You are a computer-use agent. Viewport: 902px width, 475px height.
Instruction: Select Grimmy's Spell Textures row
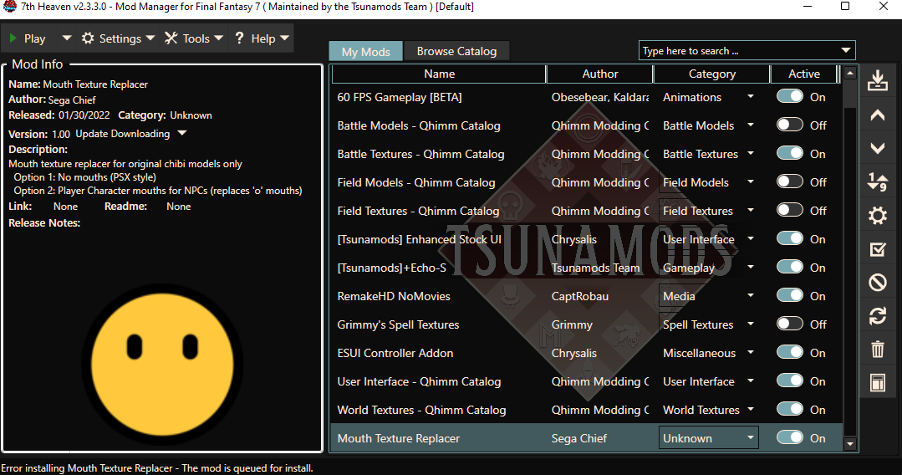587,324
